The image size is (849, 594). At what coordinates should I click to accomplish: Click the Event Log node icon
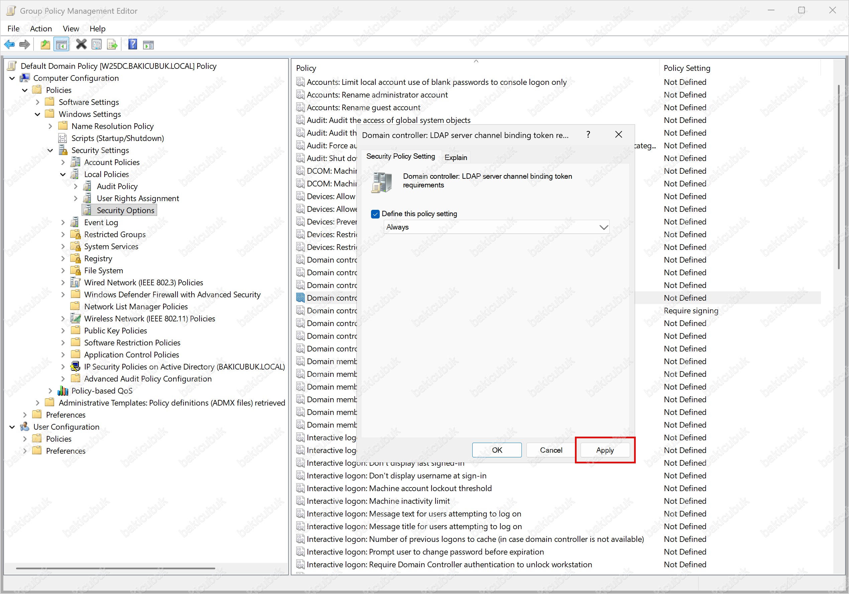click(x=75, y=222)
